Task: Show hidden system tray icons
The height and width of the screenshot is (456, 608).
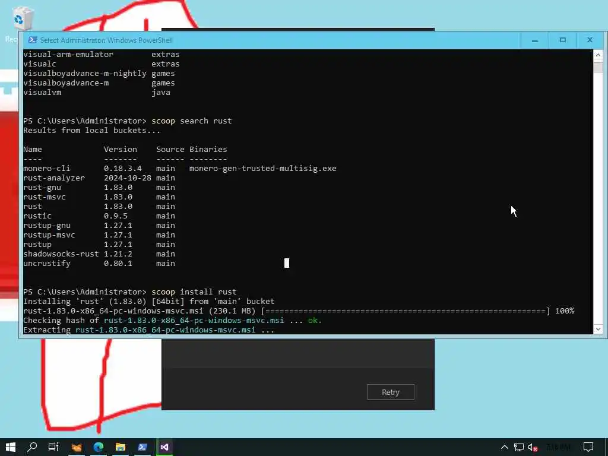Action: [x=505, y=448]
